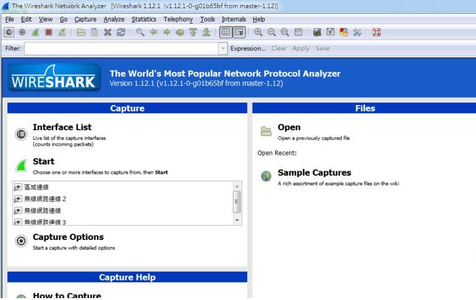Click the interface list scrollbar down arrow
This screenshot has width=476, height=300.
point(237,220)
